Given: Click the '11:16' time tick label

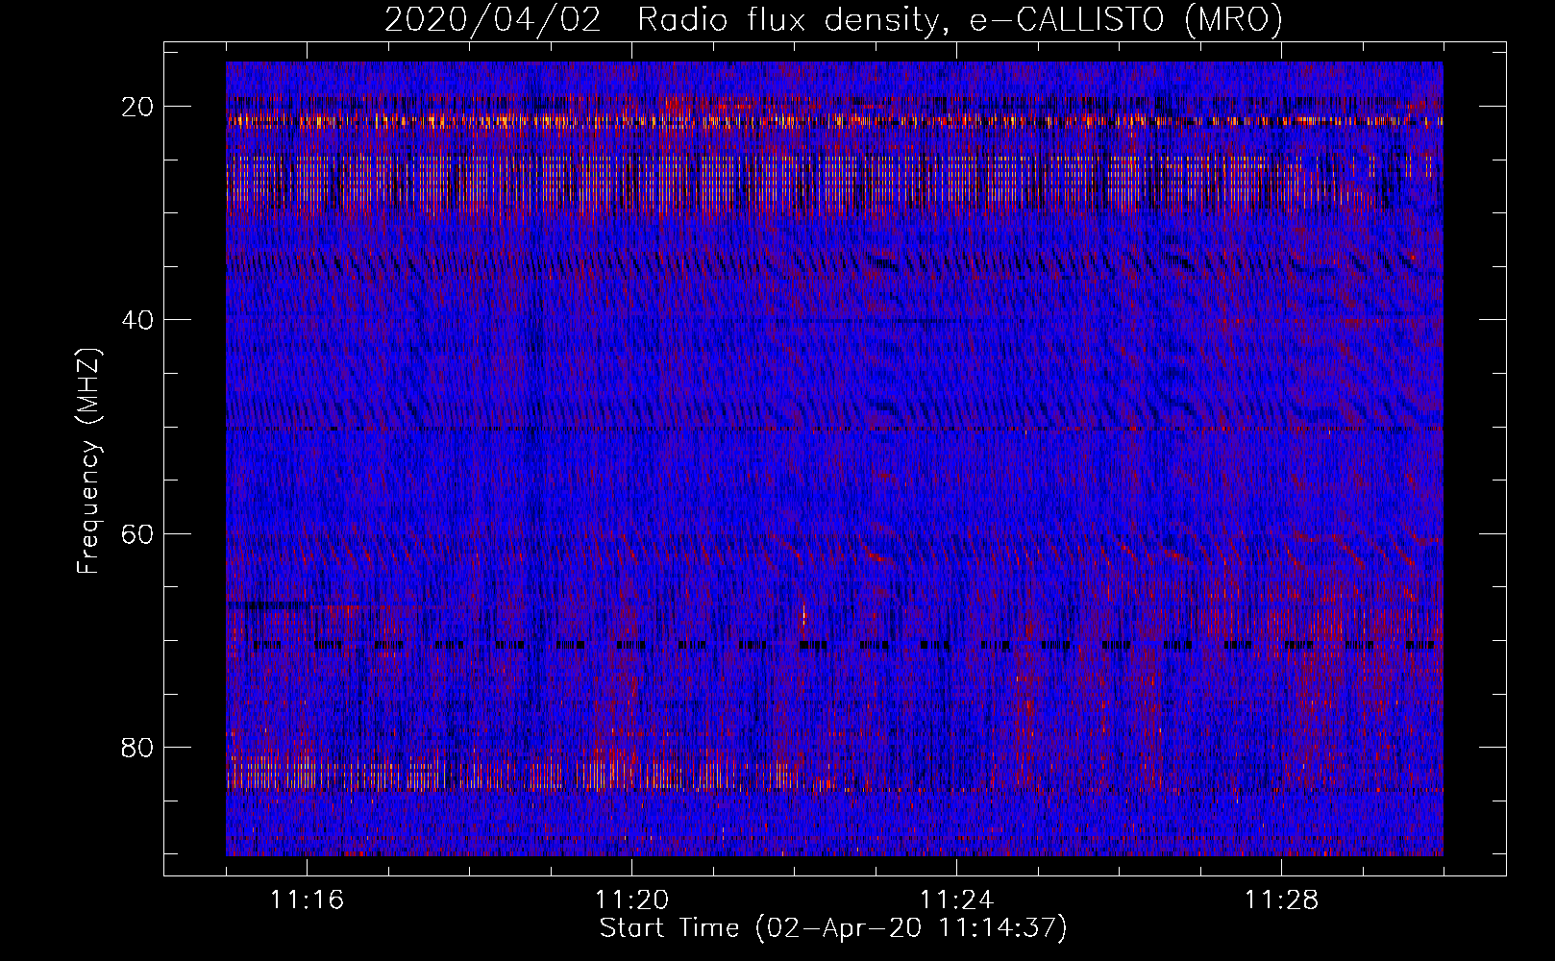Looking at the screenshot, I should (308, 900).
